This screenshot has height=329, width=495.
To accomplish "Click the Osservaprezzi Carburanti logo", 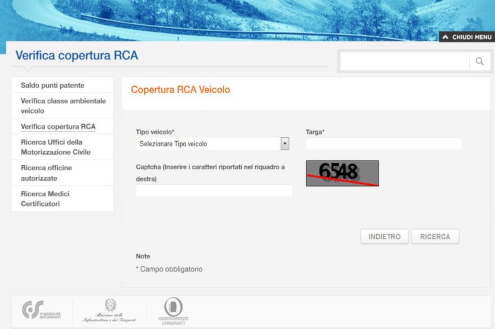I will point(173,310).
